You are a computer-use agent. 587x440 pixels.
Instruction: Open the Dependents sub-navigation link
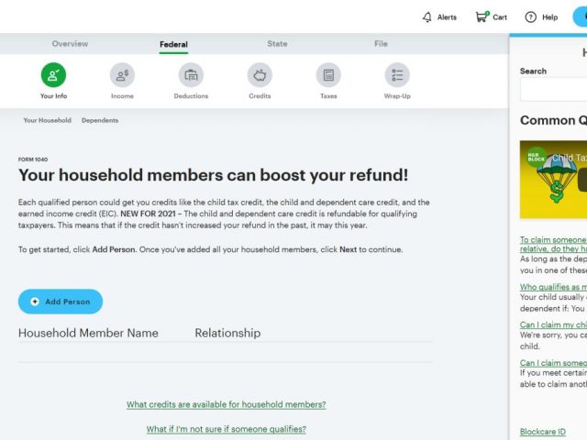[100, 120]
